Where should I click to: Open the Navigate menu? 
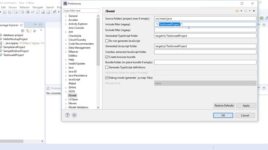point(38,7)
